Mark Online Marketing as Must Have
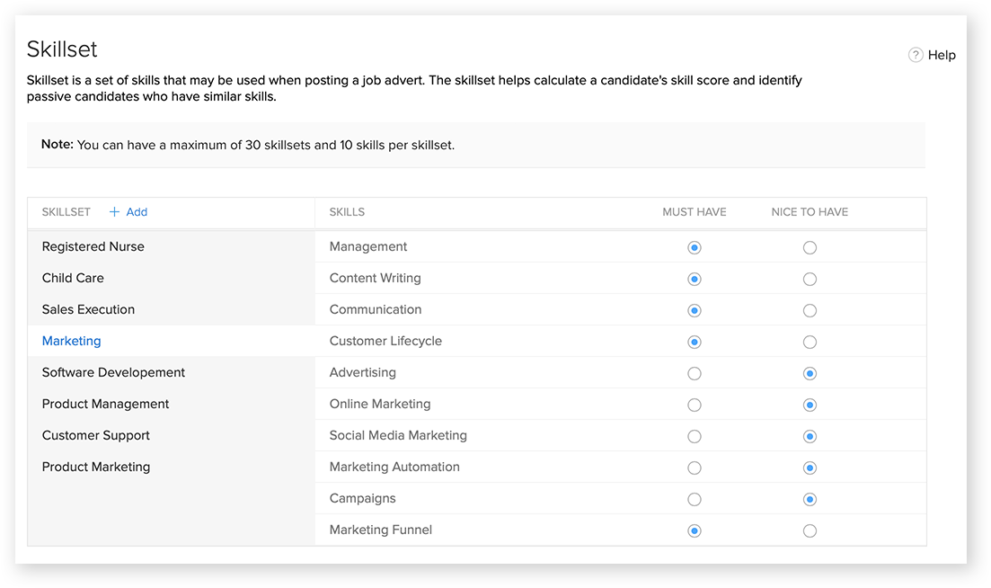Image resolution: width=991 pixels, height=588 pixels. coord(694,405)
